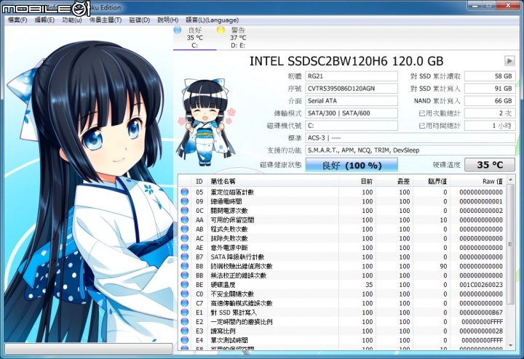Open the 檔案(F) menu
The height and width of the screenshot is (359, 524).
click(x=17, y=20)
